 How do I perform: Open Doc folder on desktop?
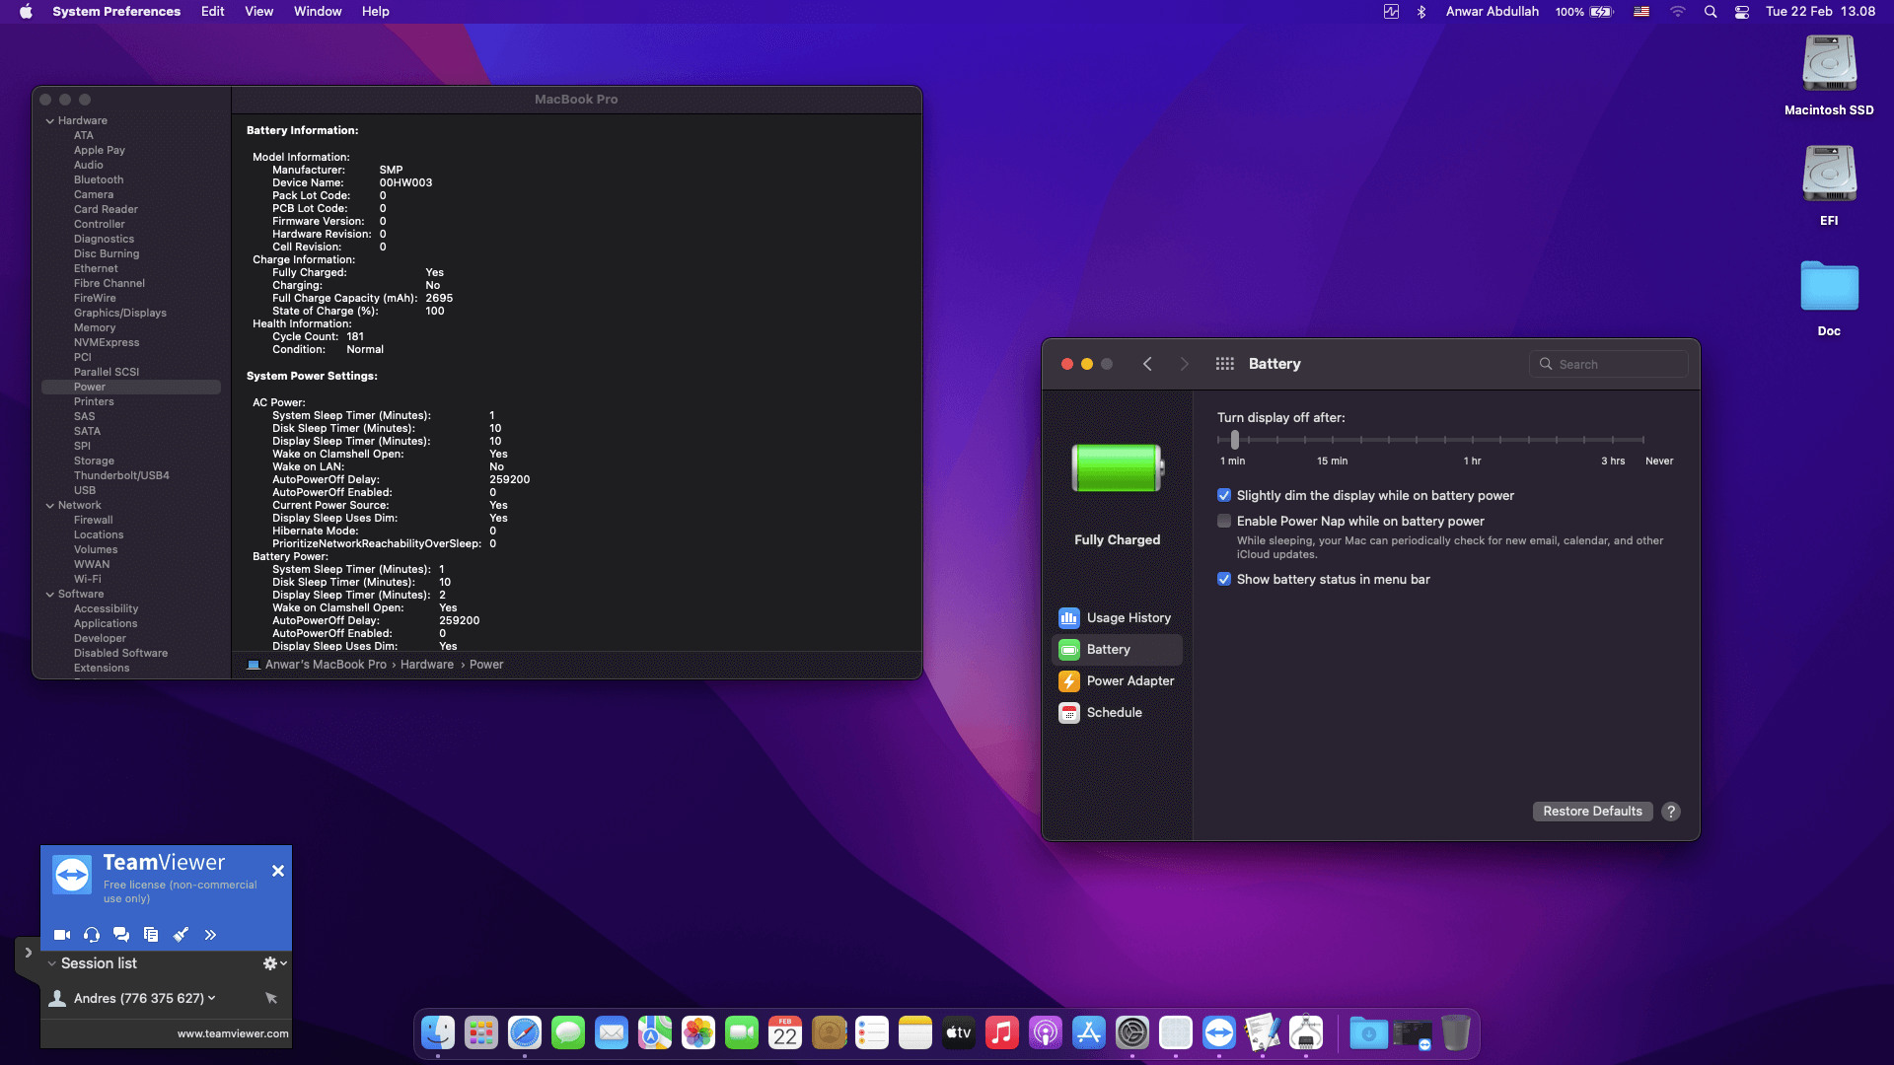(1829, 298)
